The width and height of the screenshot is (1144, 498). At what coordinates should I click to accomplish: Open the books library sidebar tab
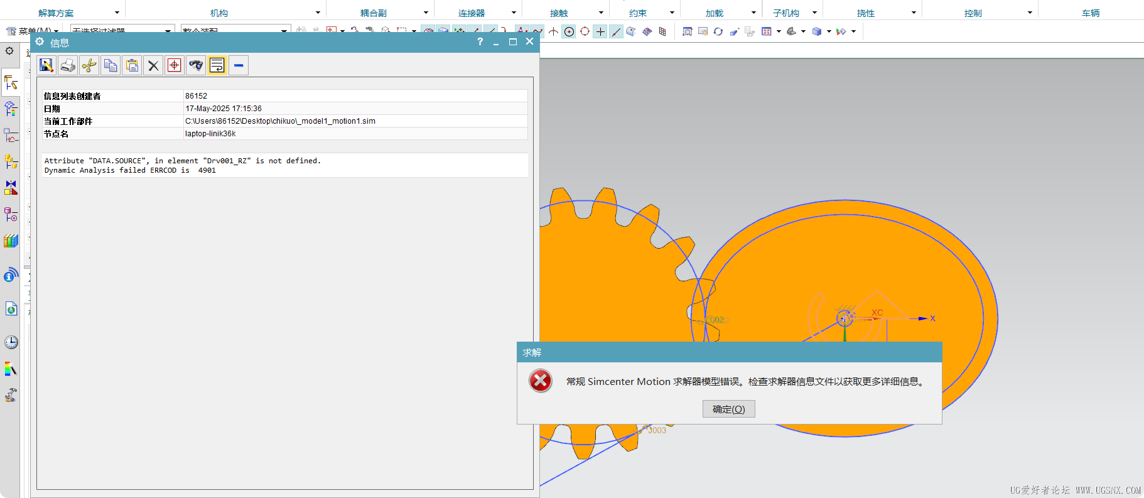(11, 241)
